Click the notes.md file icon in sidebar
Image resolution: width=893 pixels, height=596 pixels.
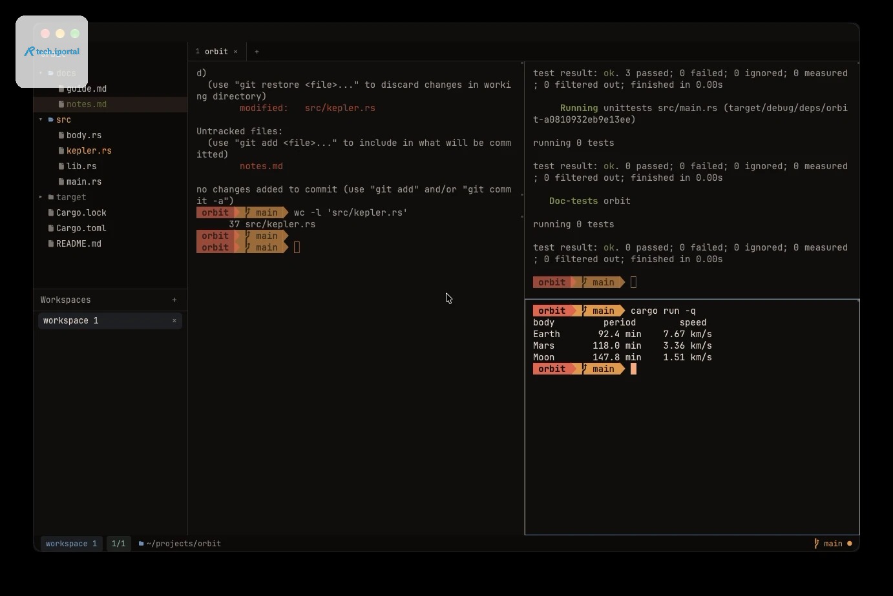(x=61, y=104)
